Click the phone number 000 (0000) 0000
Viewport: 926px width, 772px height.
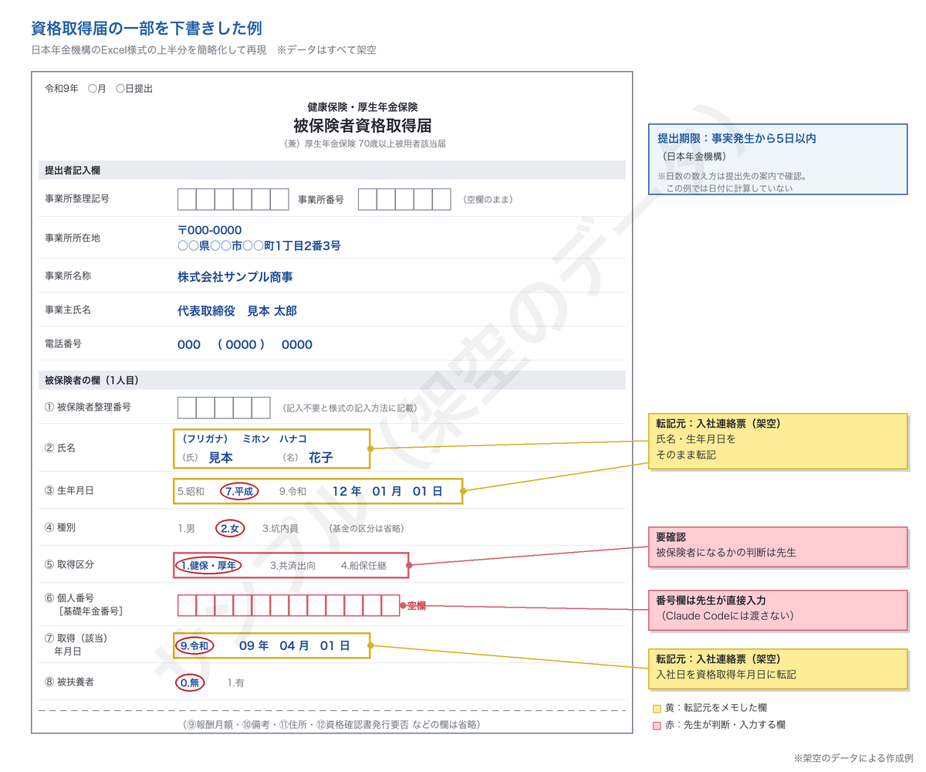245,345
